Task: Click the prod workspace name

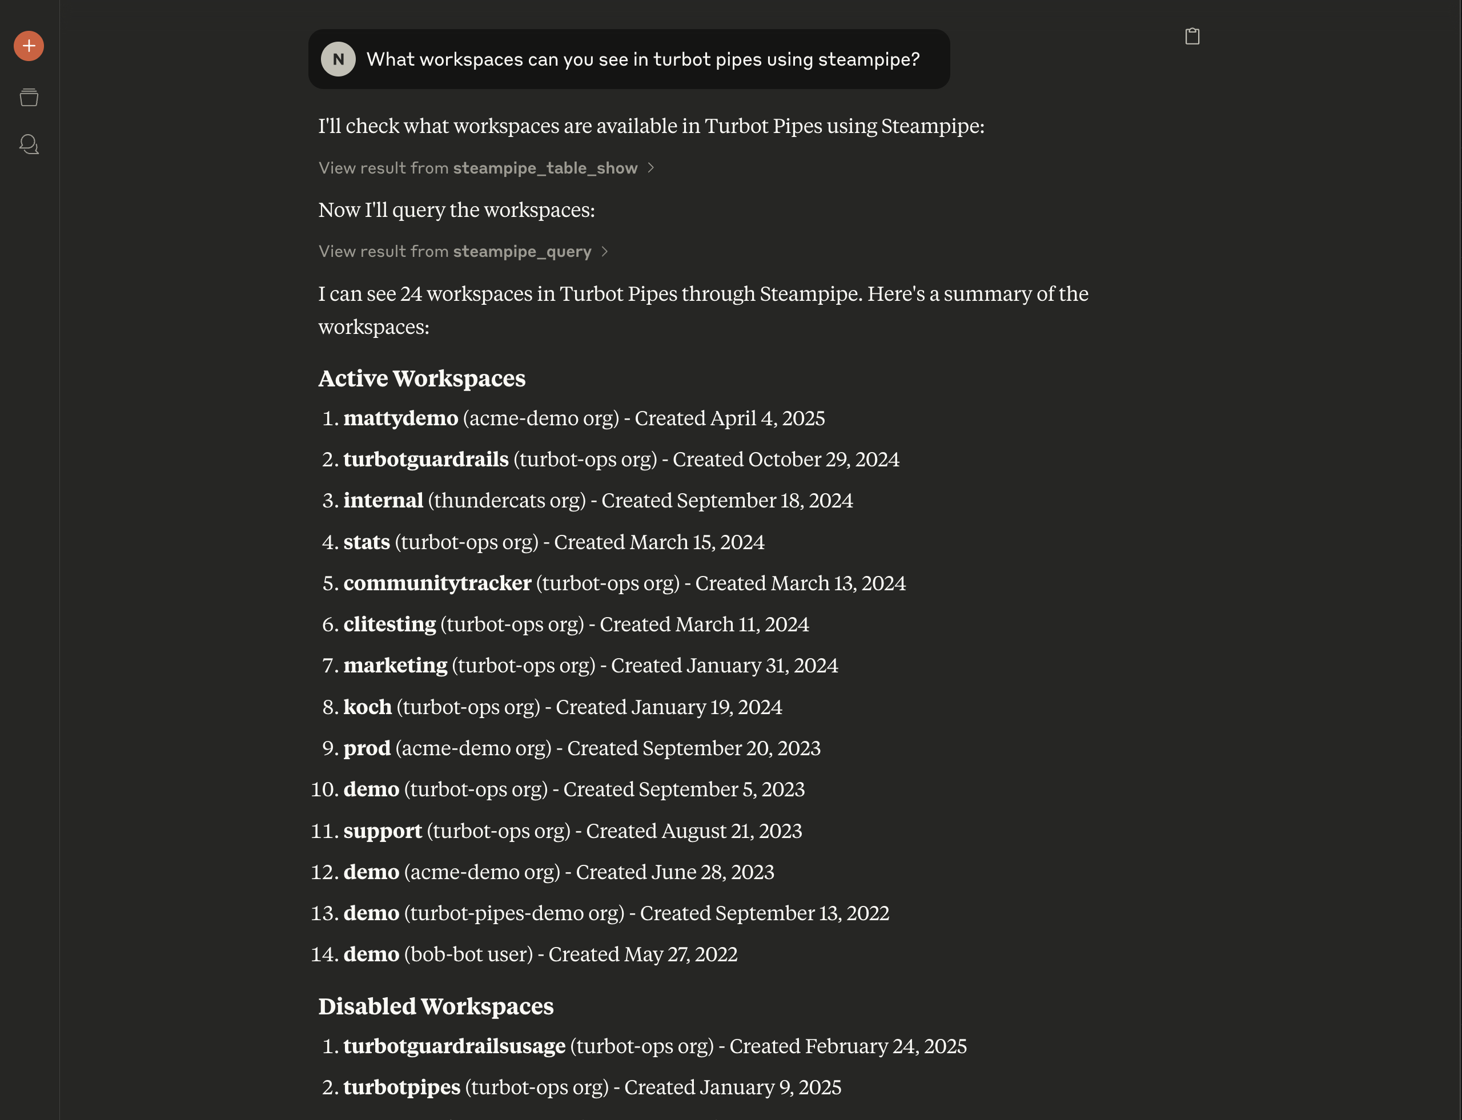Action: point(367,748)
